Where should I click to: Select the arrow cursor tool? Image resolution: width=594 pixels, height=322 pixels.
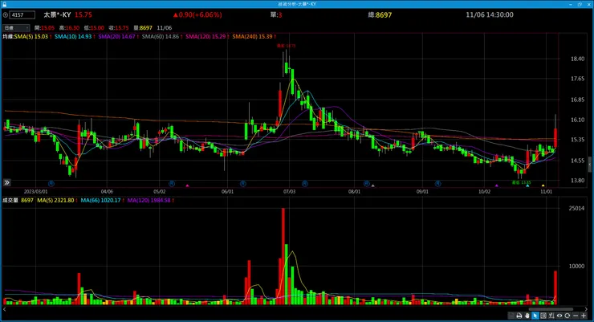click(535, 316)
